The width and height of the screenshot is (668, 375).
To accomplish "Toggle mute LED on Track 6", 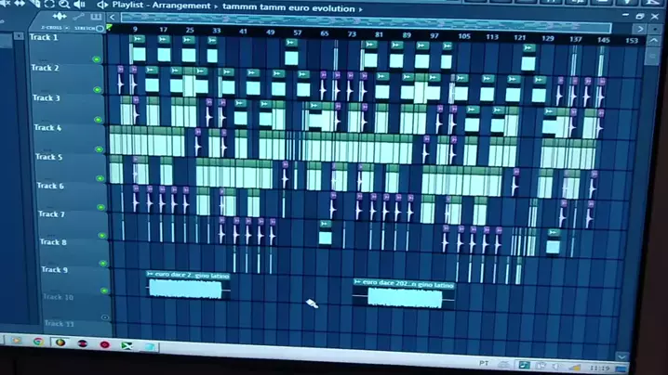I will 101,207.
